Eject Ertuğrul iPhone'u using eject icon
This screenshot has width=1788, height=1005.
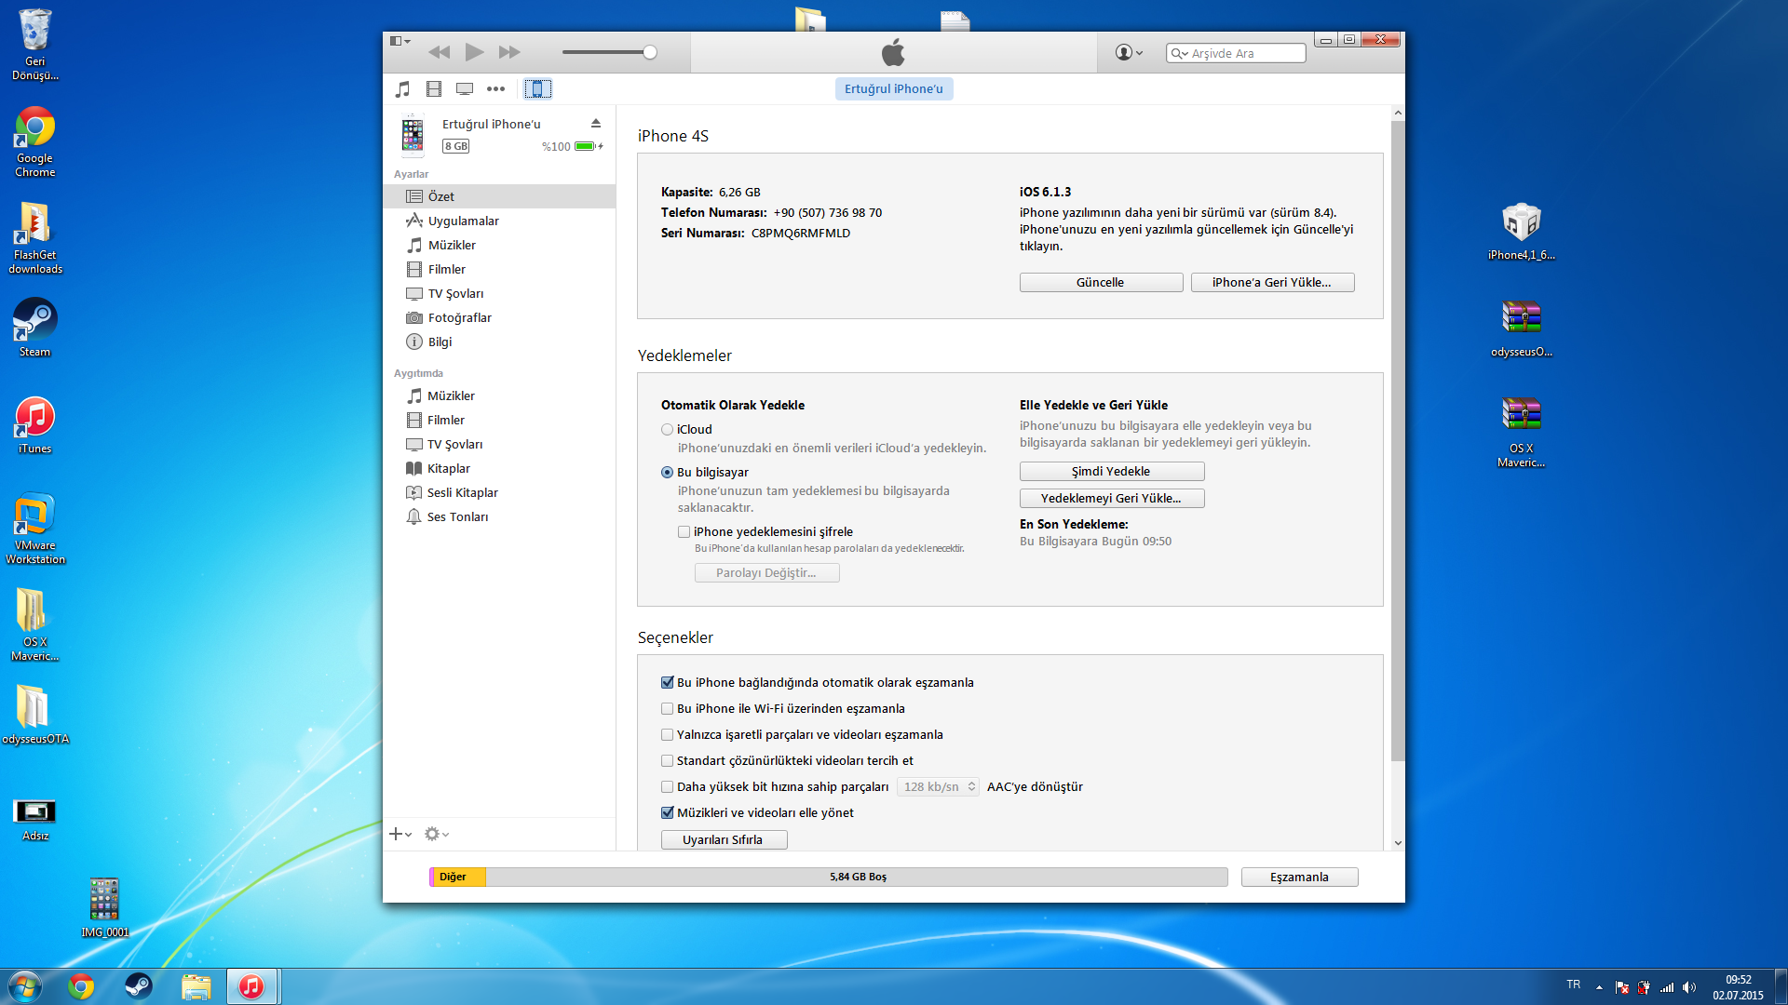(x=596, y=124)
